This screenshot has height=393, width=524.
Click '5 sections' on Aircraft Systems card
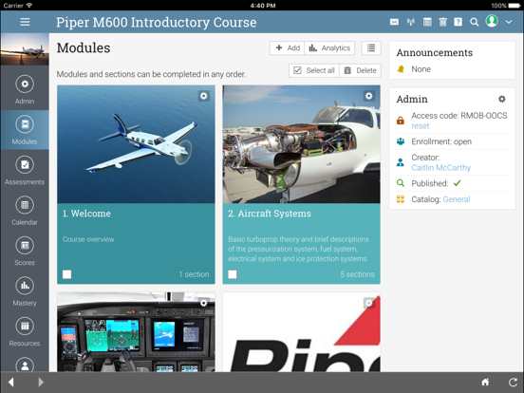pos(357,274)
